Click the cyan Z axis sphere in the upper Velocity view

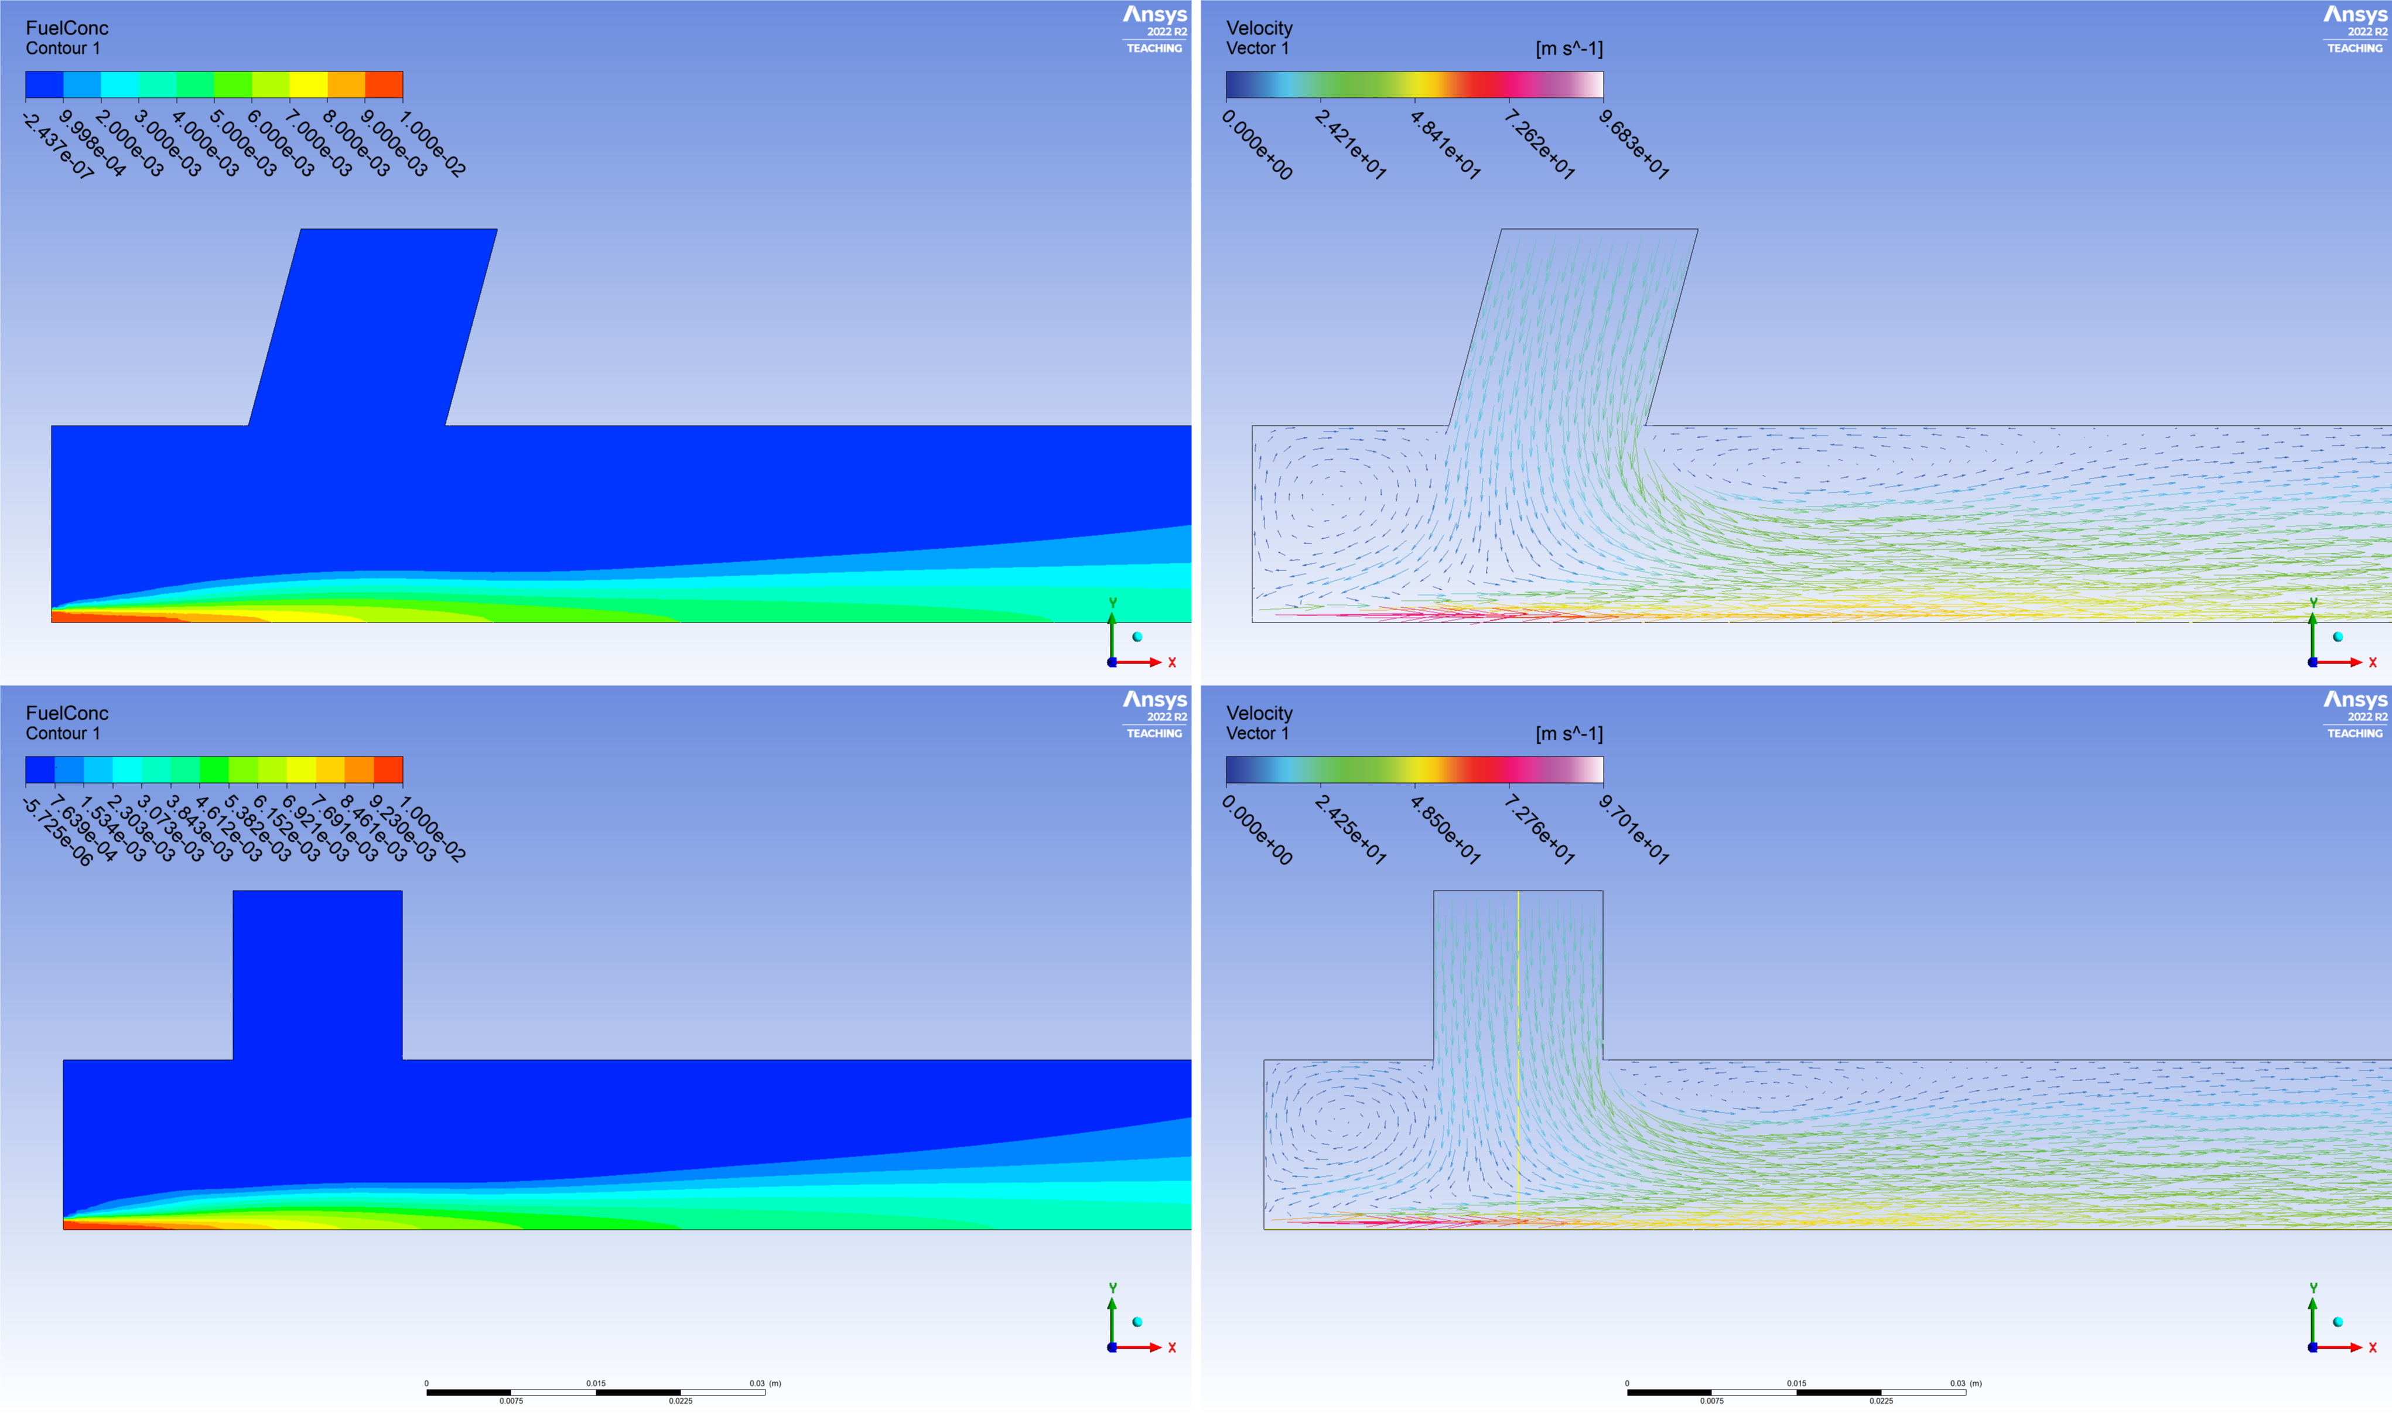point(2338,637)
